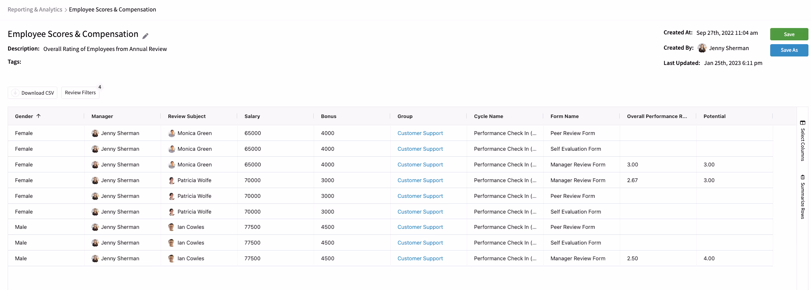Click Ian Cowles' avatar in the 2.50 rating row
811x290 pixels.
coord(172,259)
